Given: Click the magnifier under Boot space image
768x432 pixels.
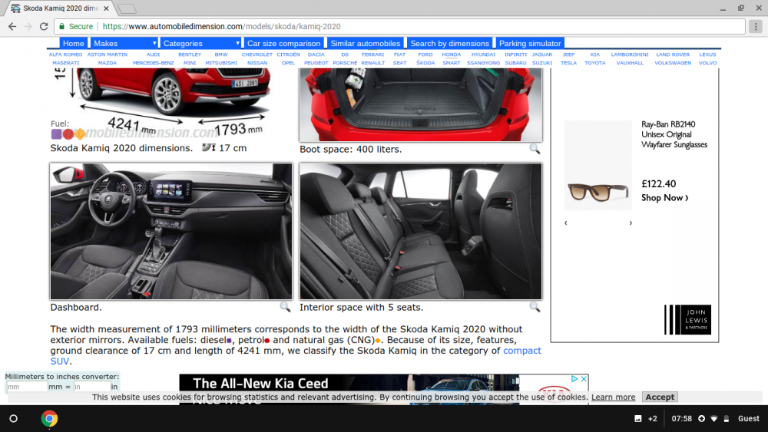Looking at the screenshot, I should pos(535,149).
